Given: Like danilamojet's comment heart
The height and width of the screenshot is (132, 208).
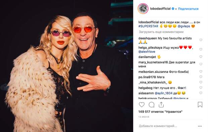Looking at the screenshot, I should click(x=201, y=57).
